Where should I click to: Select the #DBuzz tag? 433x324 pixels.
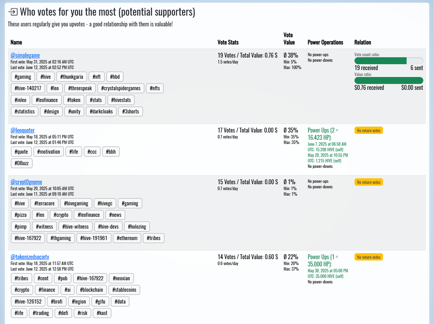tap(22, 163)
